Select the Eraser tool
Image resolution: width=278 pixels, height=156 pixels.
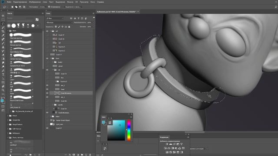pos(3,55)
